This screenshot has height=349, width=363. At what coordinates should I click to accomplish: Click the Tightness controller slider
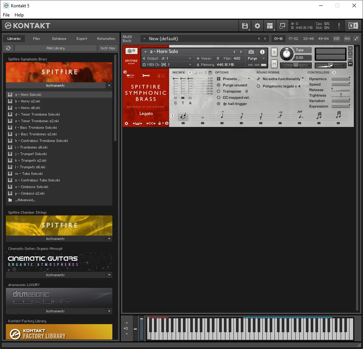[x=341, y=95]
